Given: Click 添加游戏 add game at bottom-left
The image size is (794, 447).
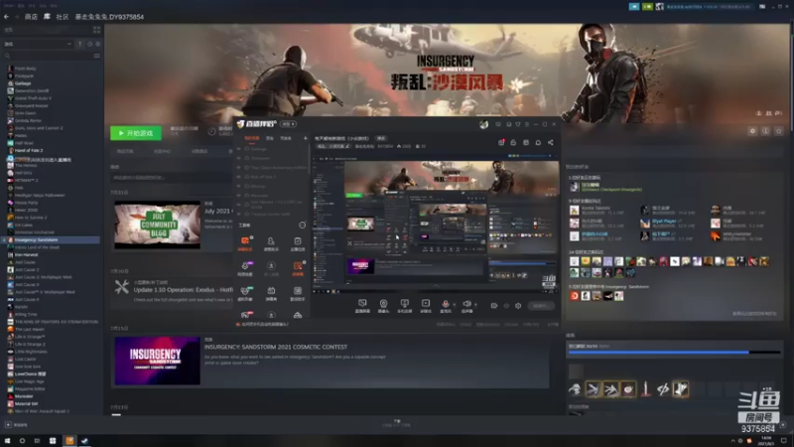Looking at the screenshot, I should coord(16,425).
